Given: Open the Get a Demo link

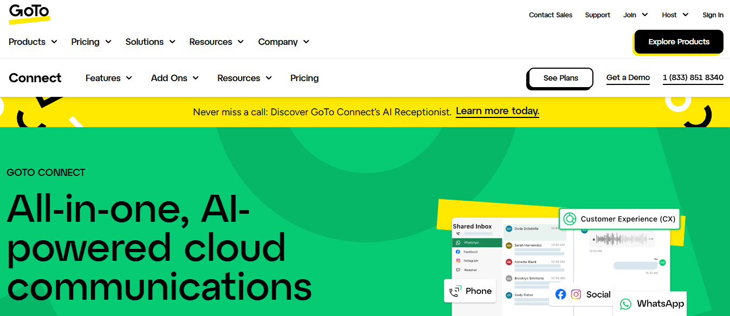Looking at the screenshot, I should [628, 78].
